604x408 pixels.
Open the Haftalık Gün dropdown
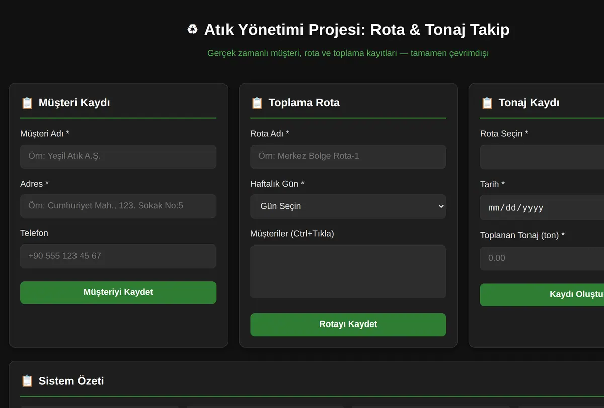point(348,206)
